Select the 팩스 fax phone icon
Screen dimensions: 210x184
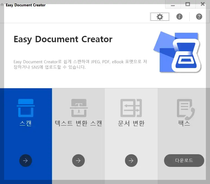click(x=186, y=109)
